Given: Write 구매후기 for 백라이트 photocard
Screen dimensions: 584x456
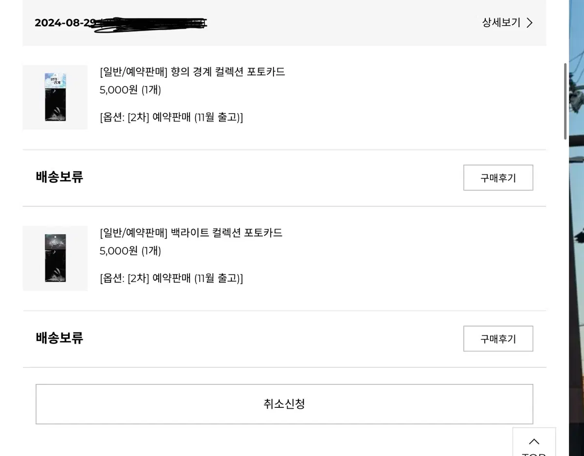Looking at the screenshot, I should [x=498, y=339].
